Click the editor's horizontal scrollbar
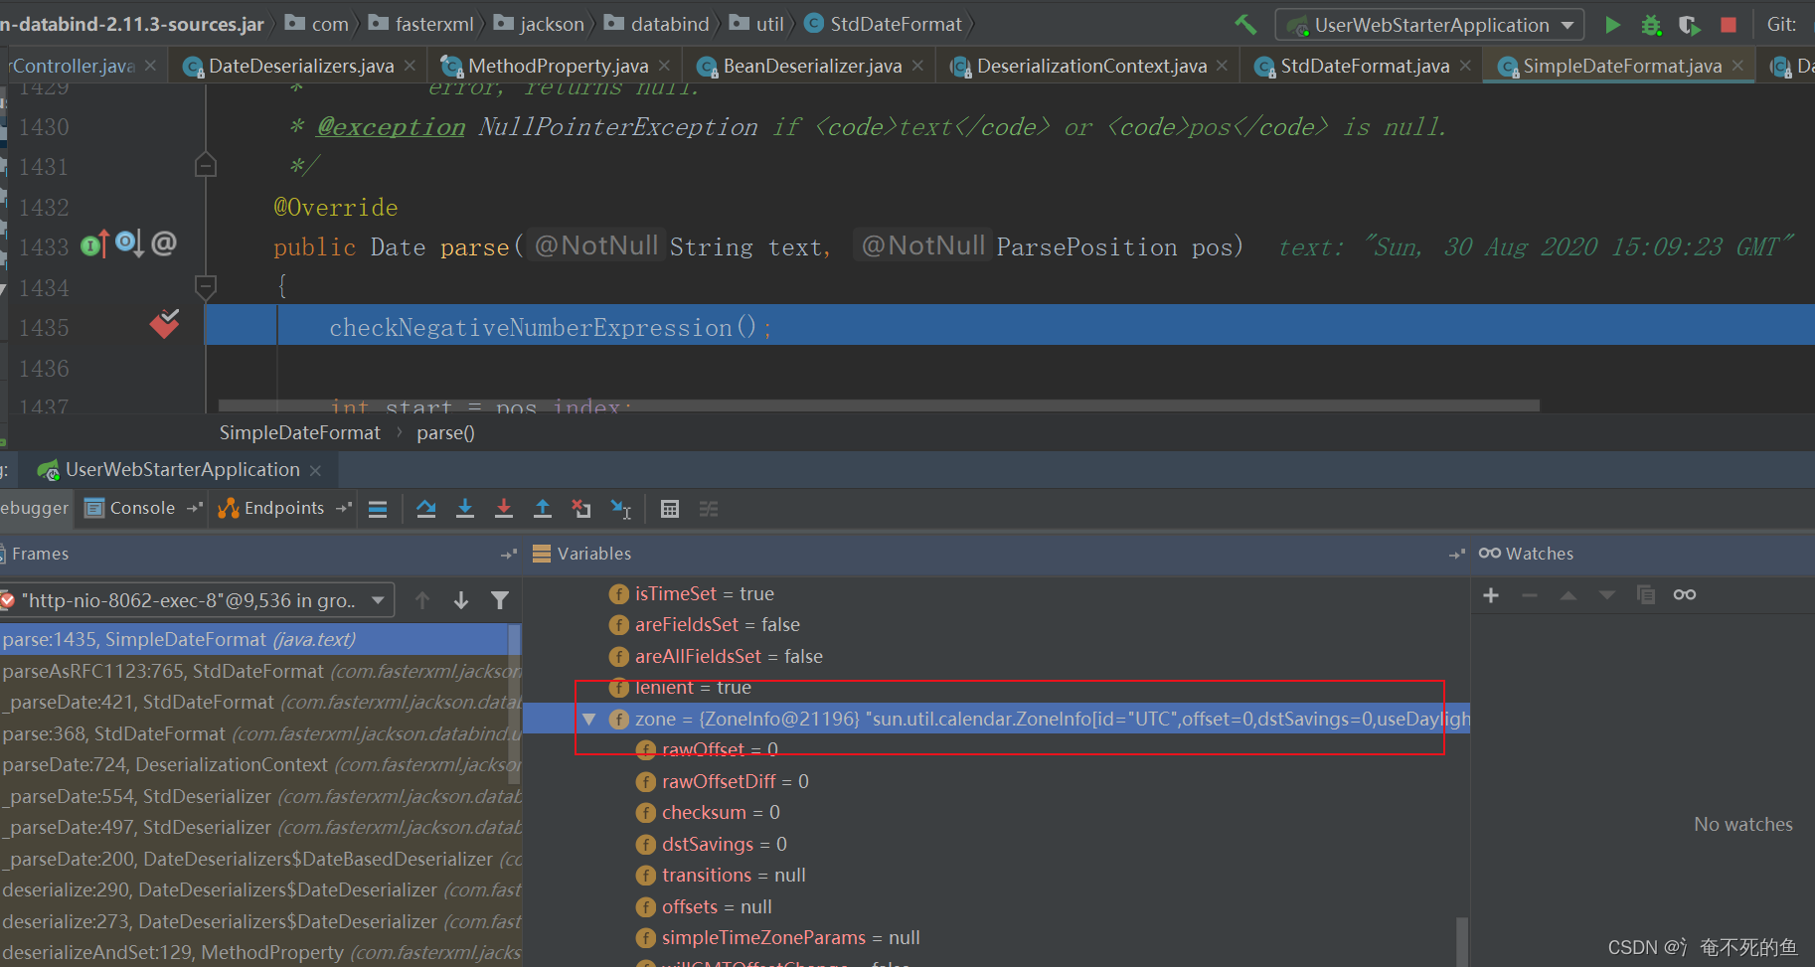This screenshot has width=1815, height=967. click(879, 405)
